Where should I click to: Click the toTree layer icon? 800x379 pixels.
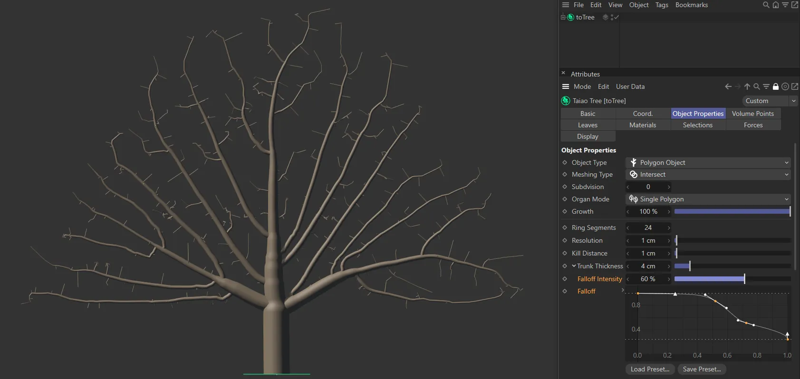point(605,17)
